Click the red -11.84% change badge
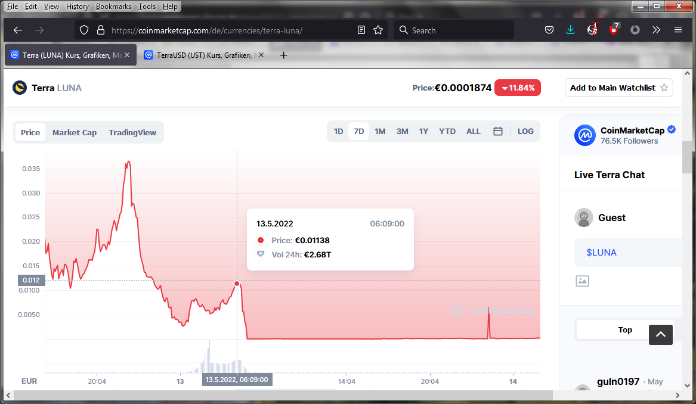 (x=518, y=88)
